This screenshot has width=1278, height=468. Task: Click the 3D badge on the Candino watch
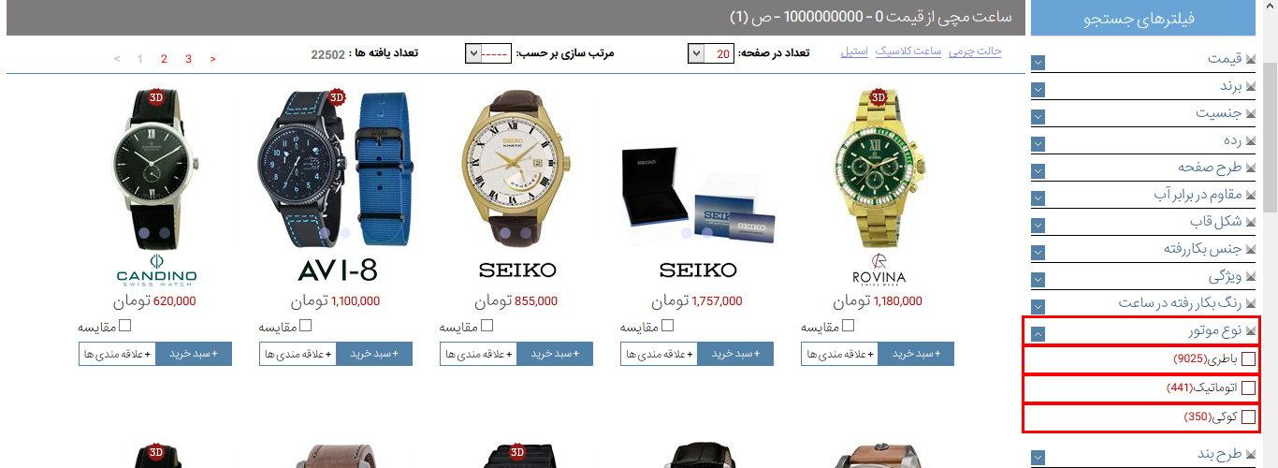click(x=156, y=97)
